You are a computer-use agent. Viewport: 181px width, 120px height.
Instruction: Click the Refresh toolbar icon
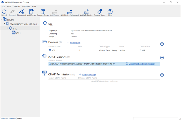4,12
